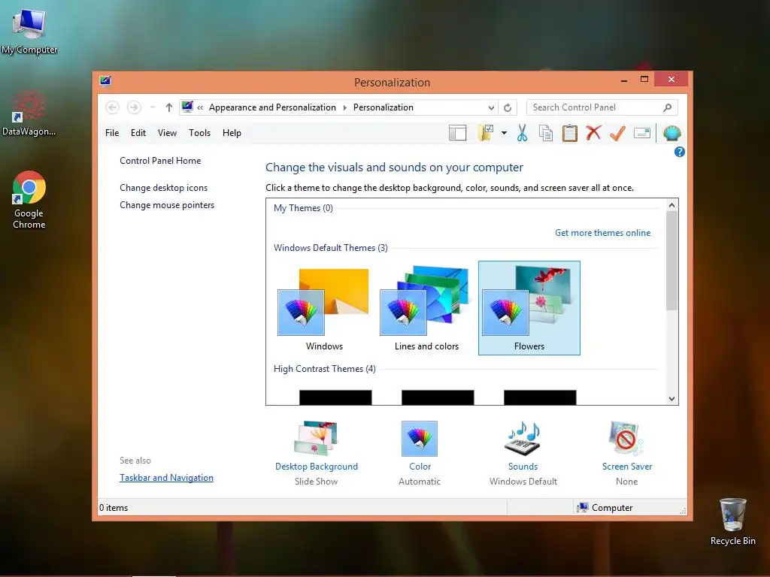The width and height of the screenshot is (770, 577).
Task: Expand breadcrumb arrow after Appearance and Personalization
Action: 344,107
